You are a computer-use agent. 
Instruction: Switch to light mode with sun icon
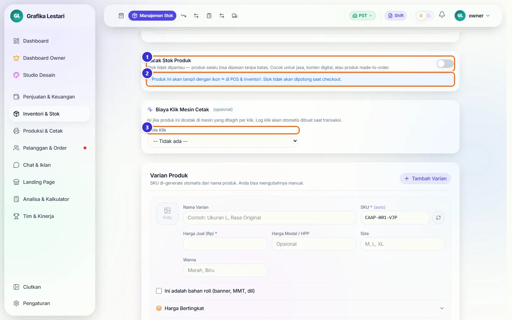tap(421, 16)
